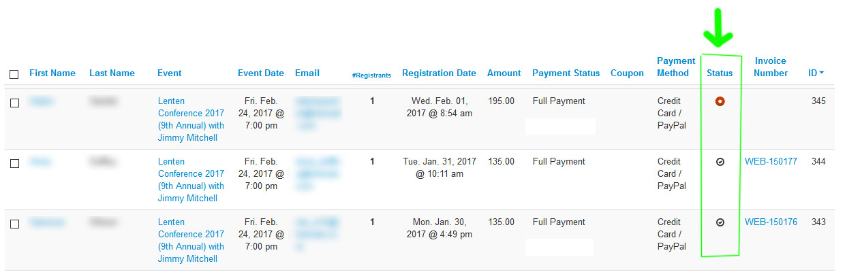The width and height of the screenshot is (847, 272).
Task: Open Lenten Conference 2017 event in first row
Action: coord(191,120)
